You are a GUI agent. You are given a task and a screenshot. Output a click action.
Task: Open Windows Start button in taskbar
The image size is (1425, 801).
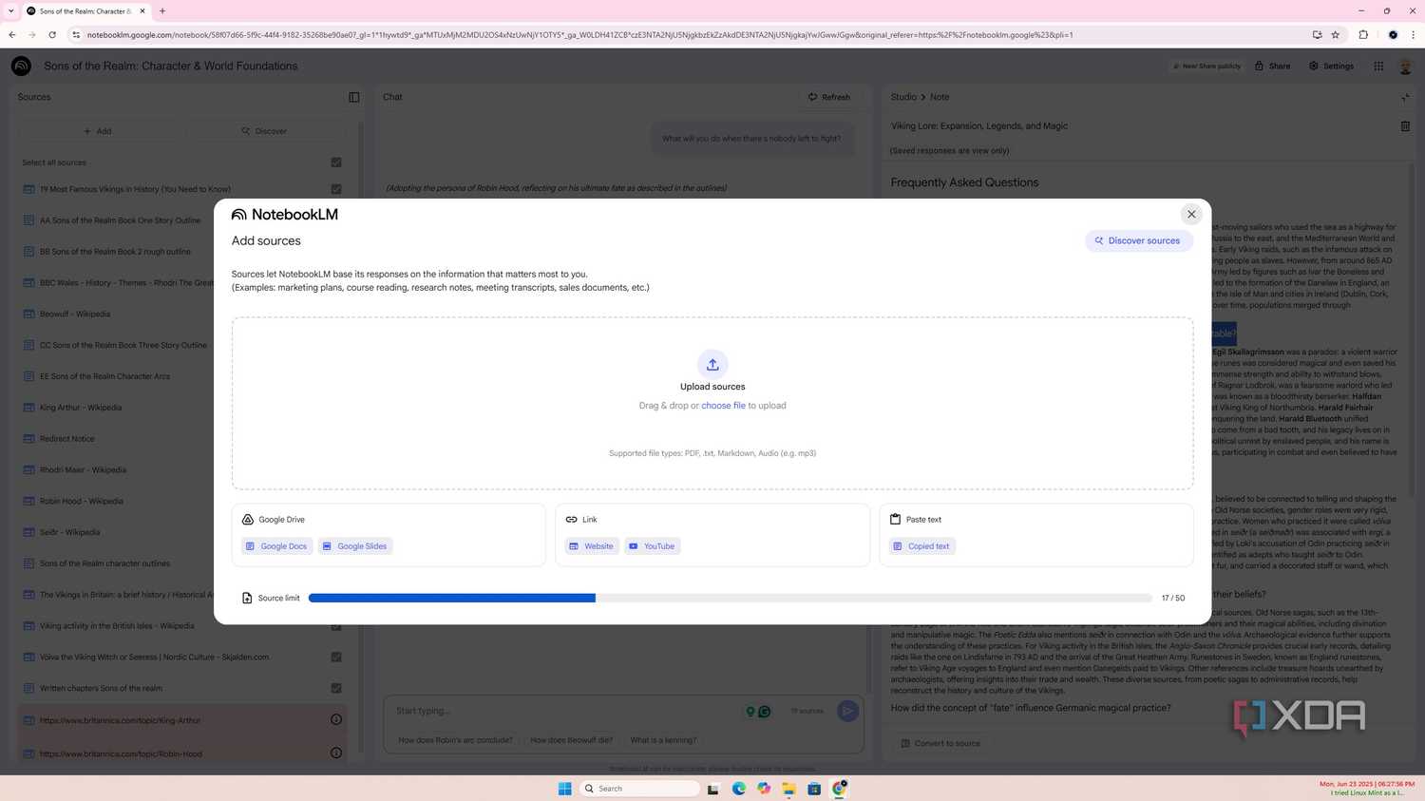tap(564, 789)
